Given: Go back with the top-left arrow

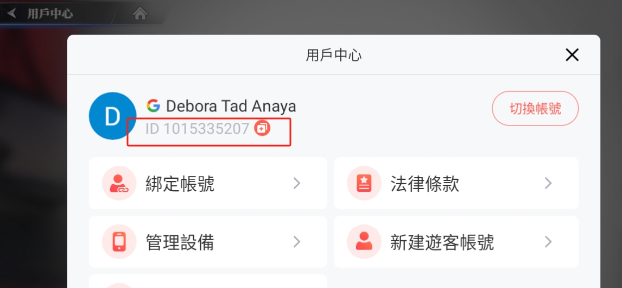Looking at the screenshot, I should click(x=12, y=13).
